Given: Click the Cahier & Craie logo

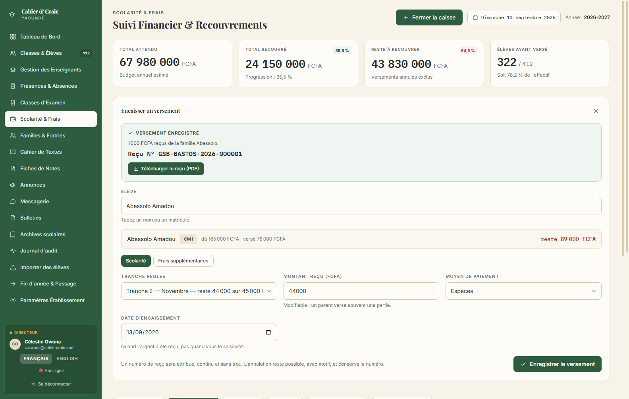Looking at the screenshot, I should (x=12, y=14).
